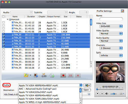Click the add profile gear icon
Image resolution: width=128 pixels, height=104 pixels.
click(52, 75)
